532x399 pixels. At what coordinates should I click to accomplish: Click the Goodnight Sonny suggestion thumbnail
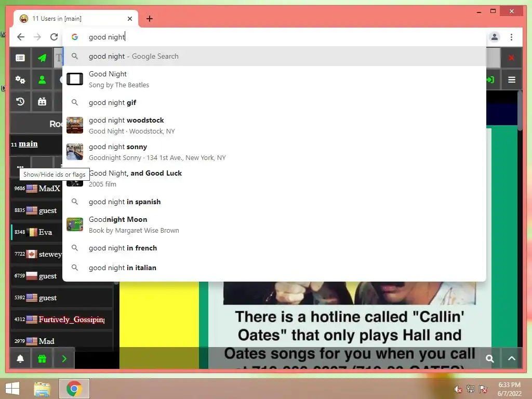75,152
